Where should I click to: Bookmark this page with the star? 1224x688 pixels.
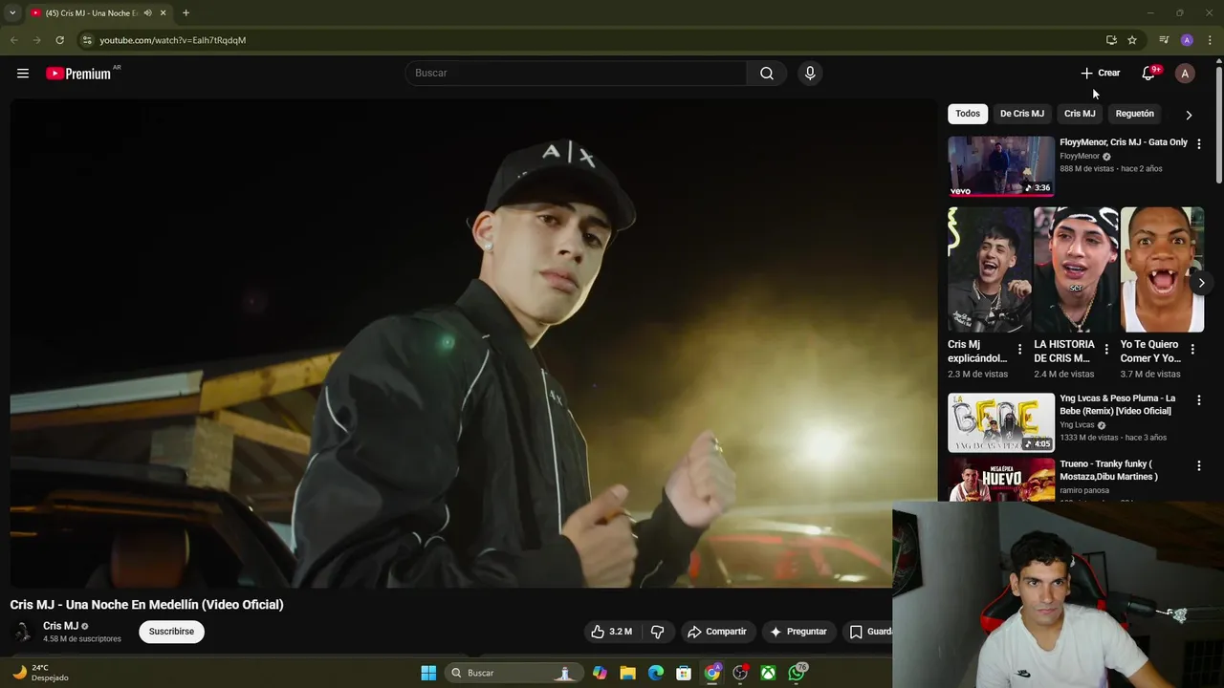[x=1132, y=40]
